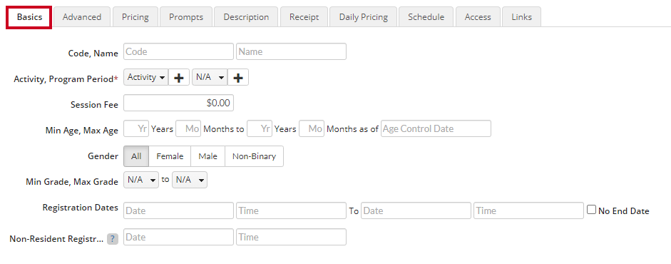Enable the No End Date checkbox
This screenshot has width=671, height=264.
click(x=591, y=210)
